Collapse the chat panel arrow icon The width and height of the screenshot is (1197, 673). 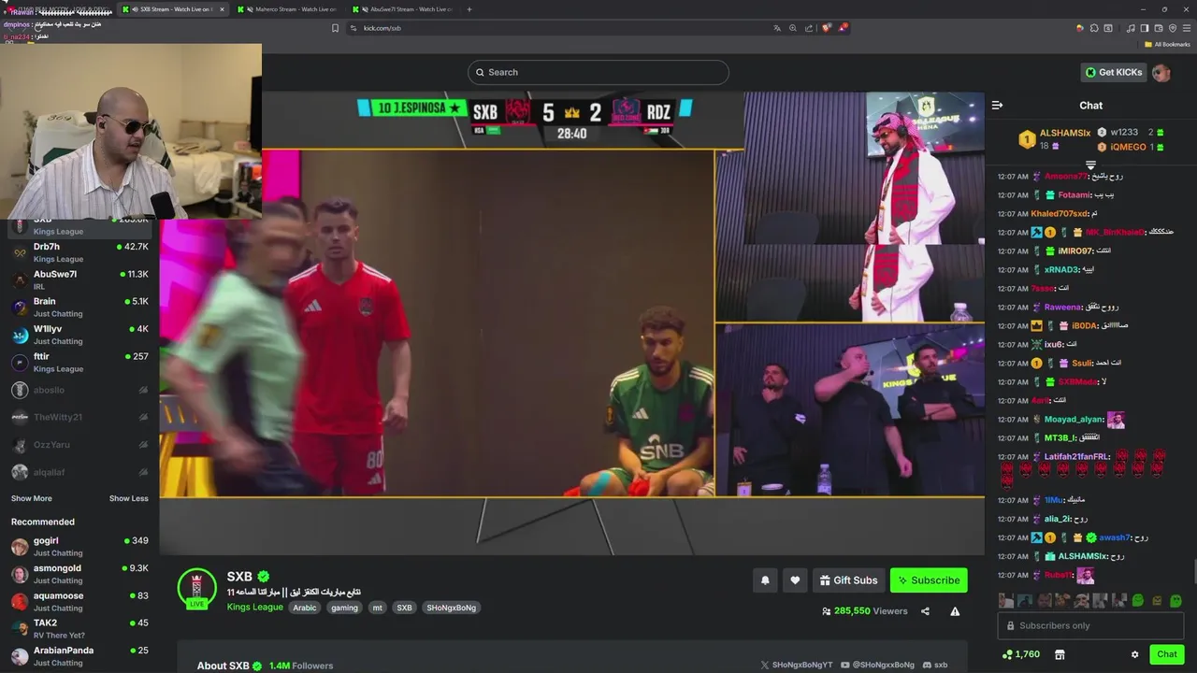coord(998,106)
